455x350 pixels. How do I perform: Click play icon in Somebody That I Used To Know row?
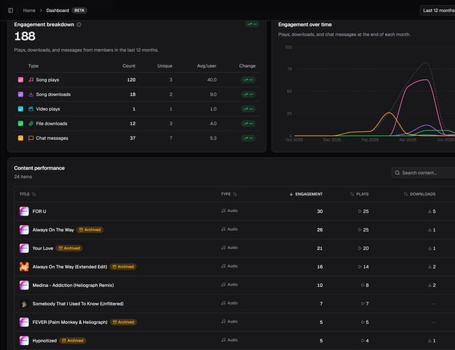click(x=363, y=304)
